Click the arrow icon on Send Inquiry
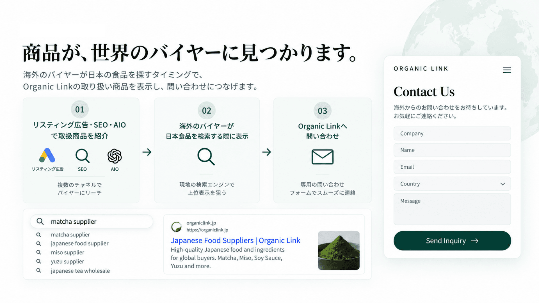This screenshot has height=303, width=539. (475, 241)
